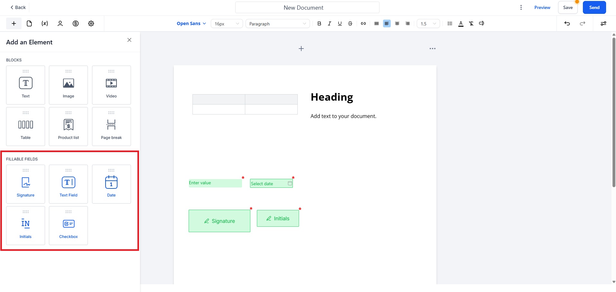
Task: Toggle underline formatting
Action: click(x=340, y=23)
